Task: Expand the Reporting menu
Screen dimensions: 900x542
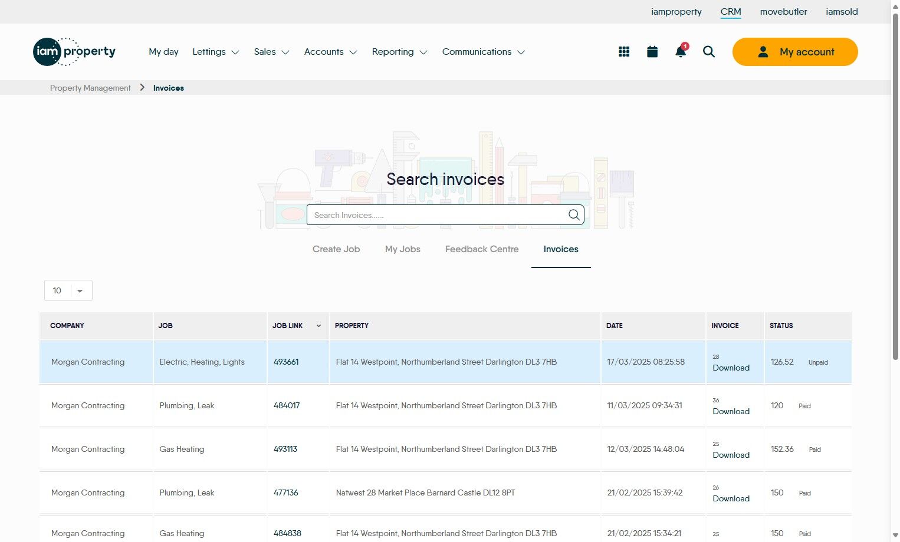Action: click(x=399, y=52)
